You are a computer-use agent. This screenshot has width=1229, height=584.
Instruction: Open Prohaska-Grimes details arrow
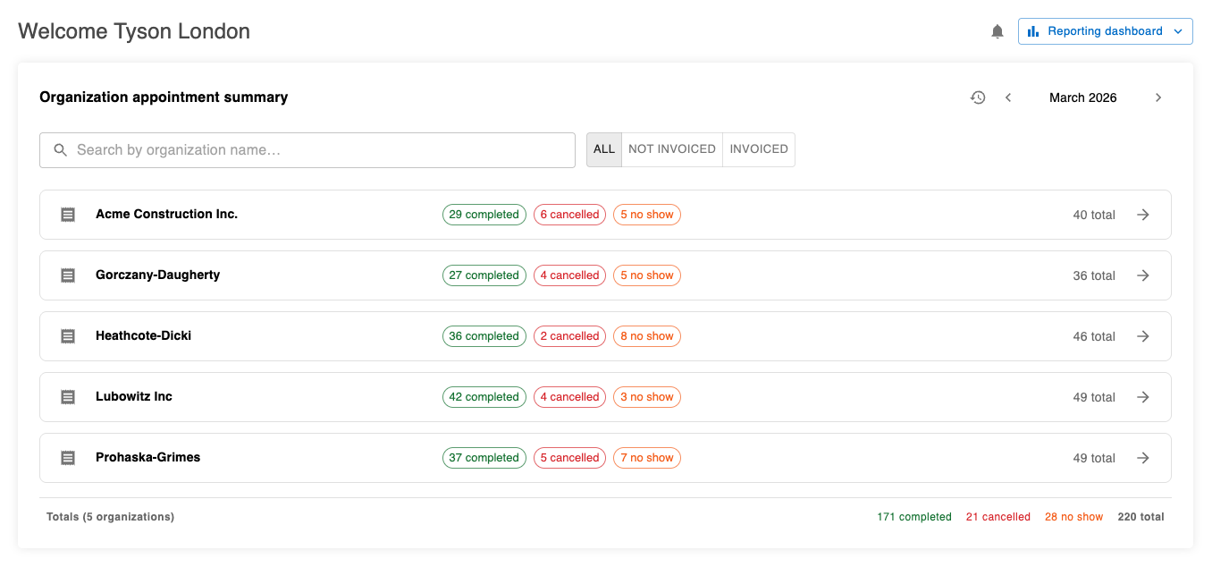pos(1143,458)
